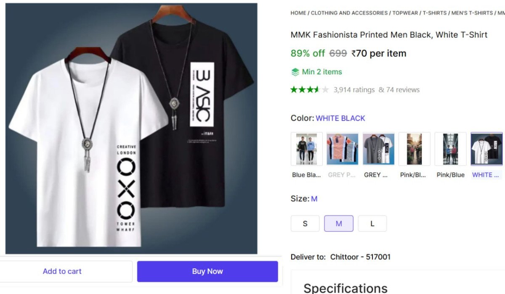Pick the Pink/Bl... color thumbnail
Image resolution: width=505 pixels, height=294 pixels.
click(414, 149)
